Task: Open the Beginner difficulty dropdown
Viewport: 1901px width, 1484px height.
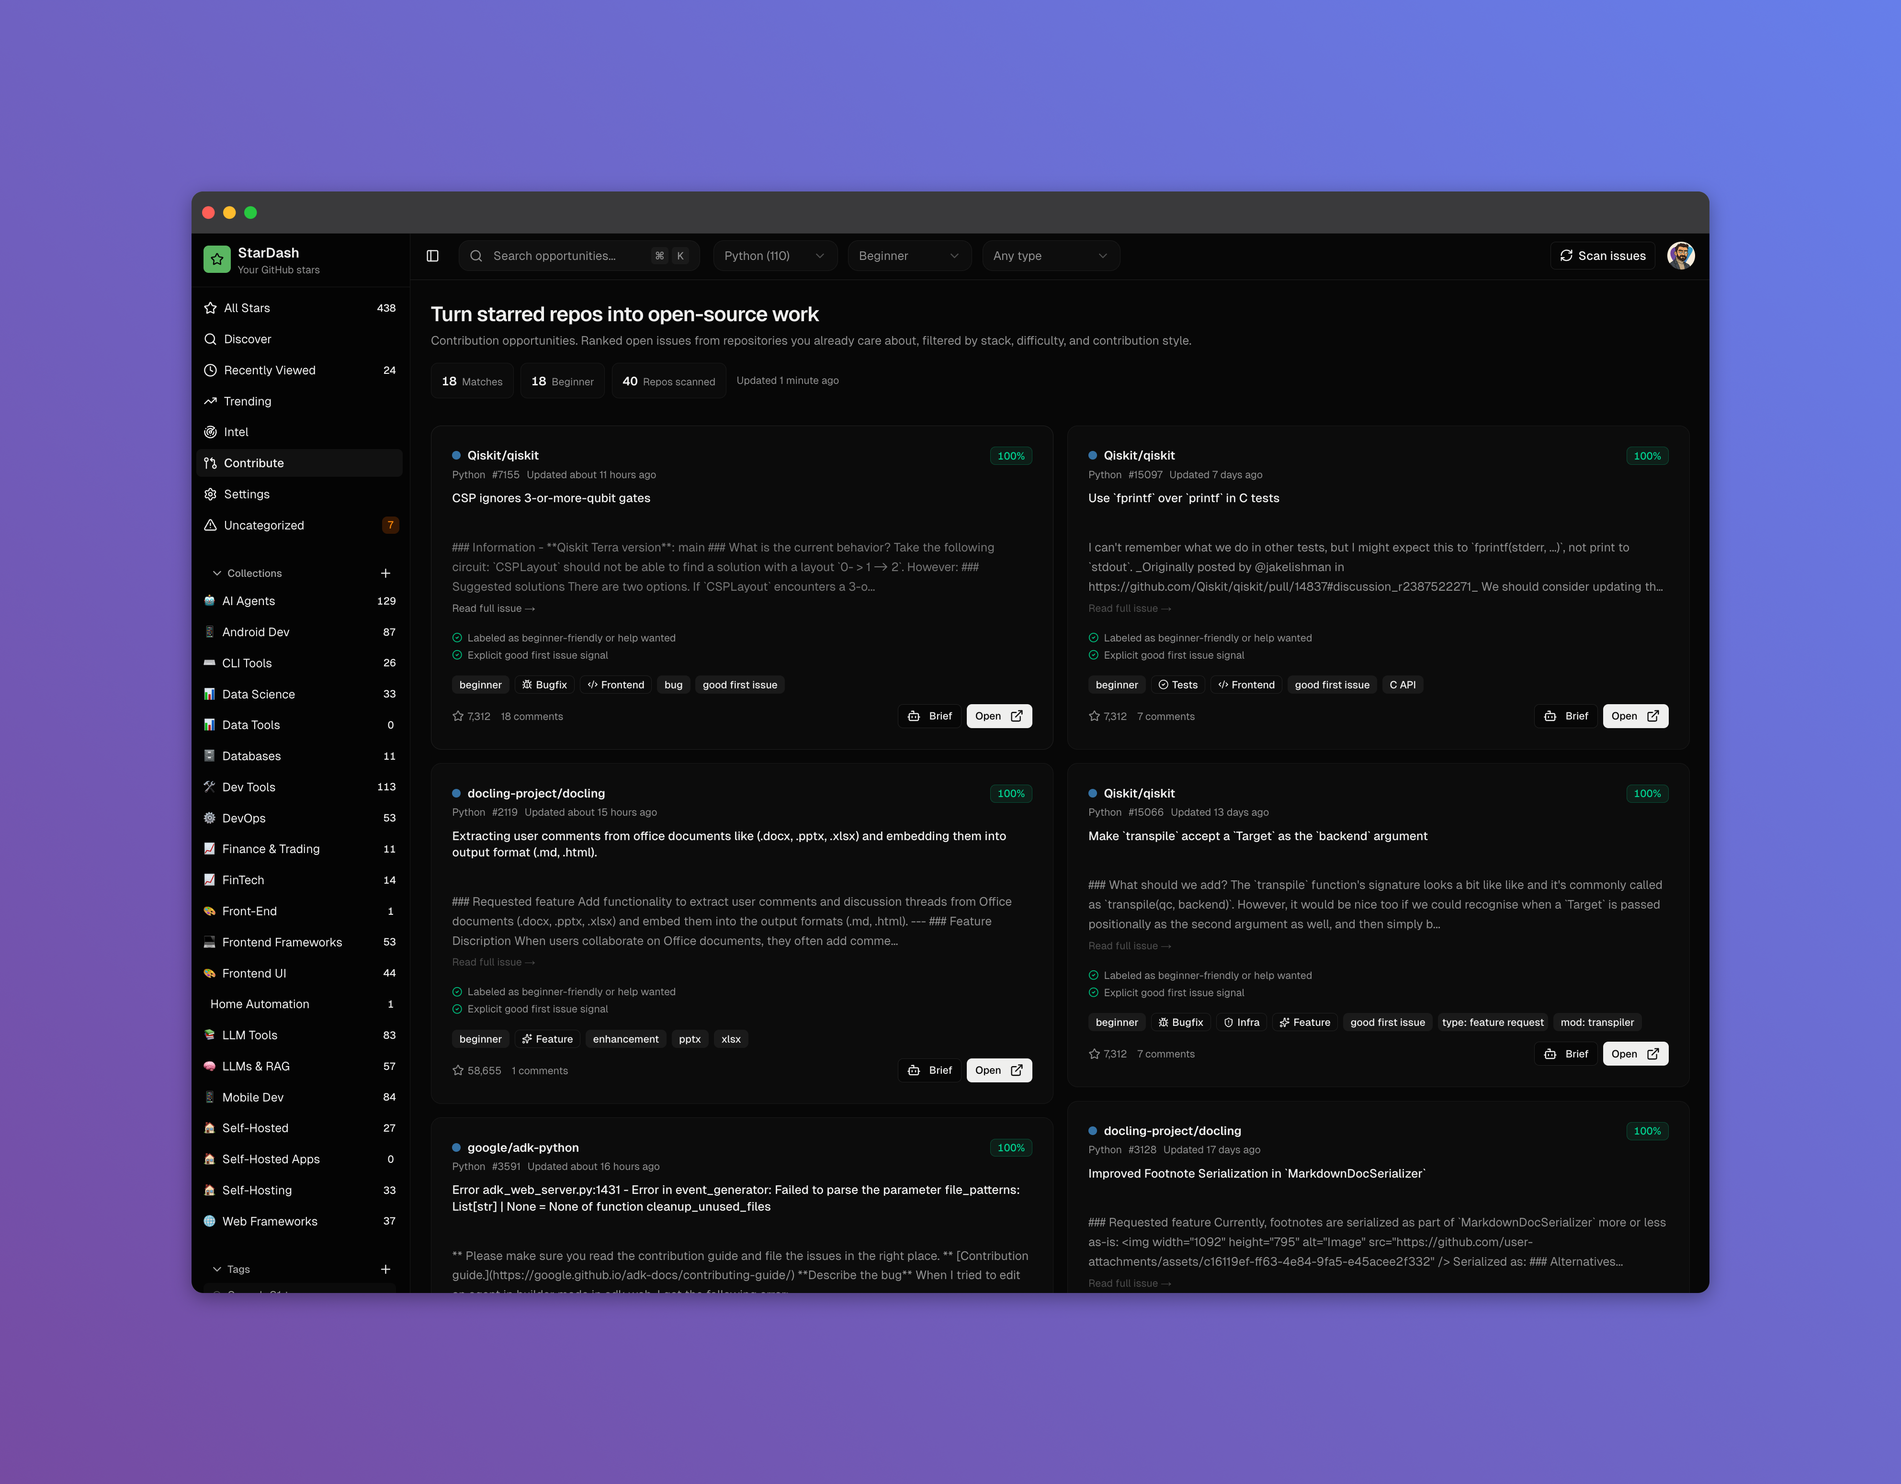Action: pyautogui.click(x=909, y=256)
